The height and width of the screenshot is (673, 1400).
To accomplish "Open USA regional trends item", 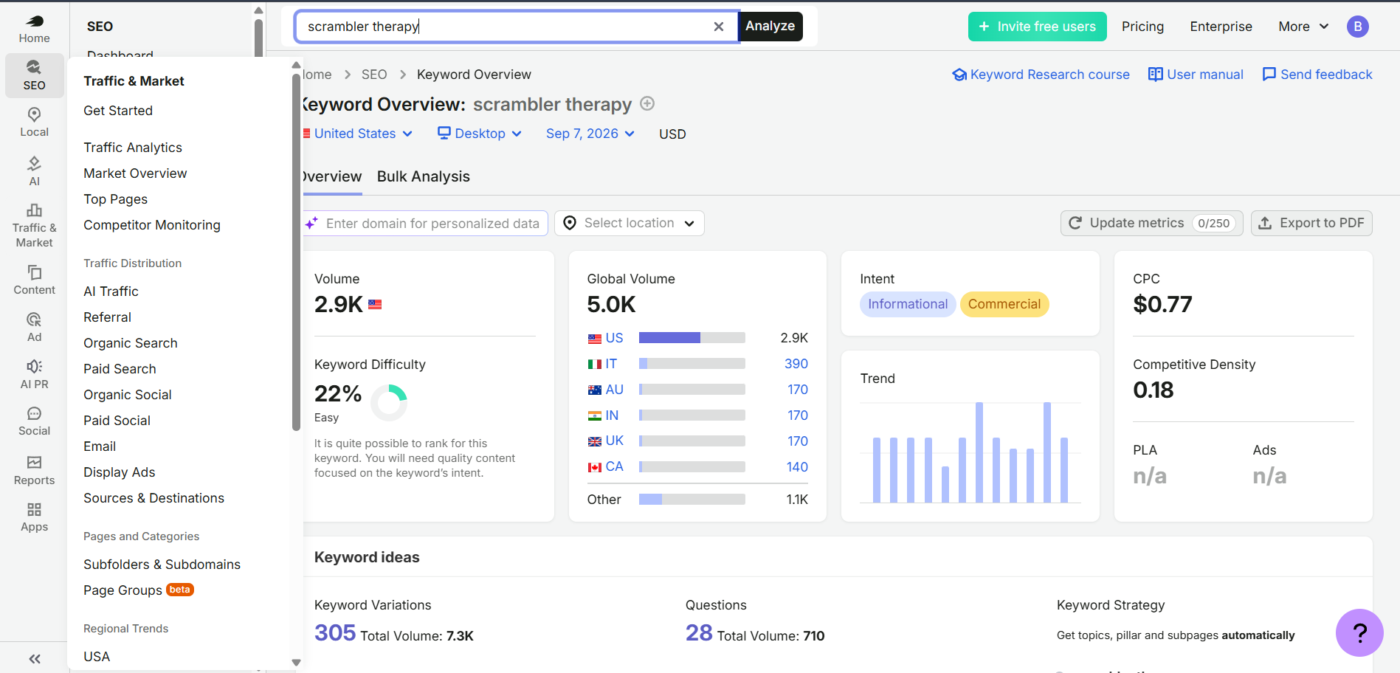I will pos(97,657).
